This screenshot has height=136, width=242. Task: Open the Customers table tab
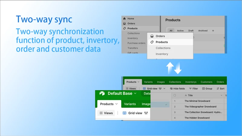coord(207,82)
